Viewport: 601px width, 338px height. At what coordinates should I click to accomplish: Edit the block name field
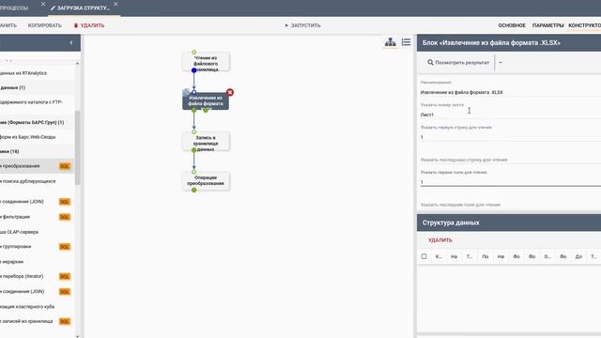511,92
